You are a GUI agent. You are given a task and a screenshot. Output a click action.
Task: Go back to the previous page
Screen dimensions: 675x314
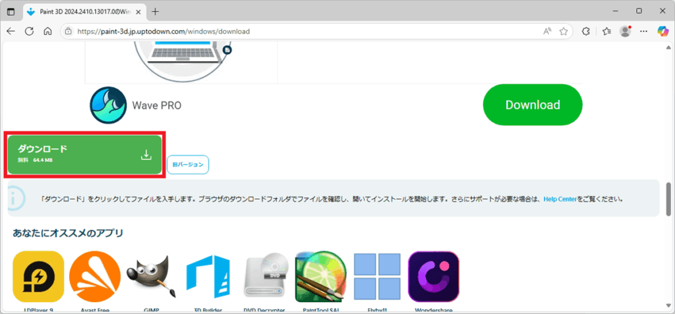coord(11,32)
